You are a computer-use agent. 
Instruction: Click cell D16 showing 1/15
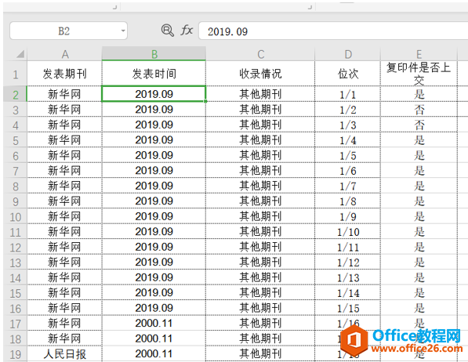(x=348, y=308)
